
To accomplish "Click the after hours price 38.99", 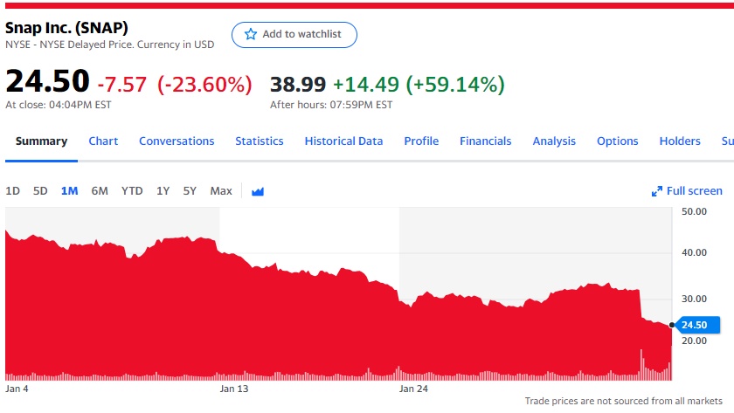I will (x=298, y=85).
